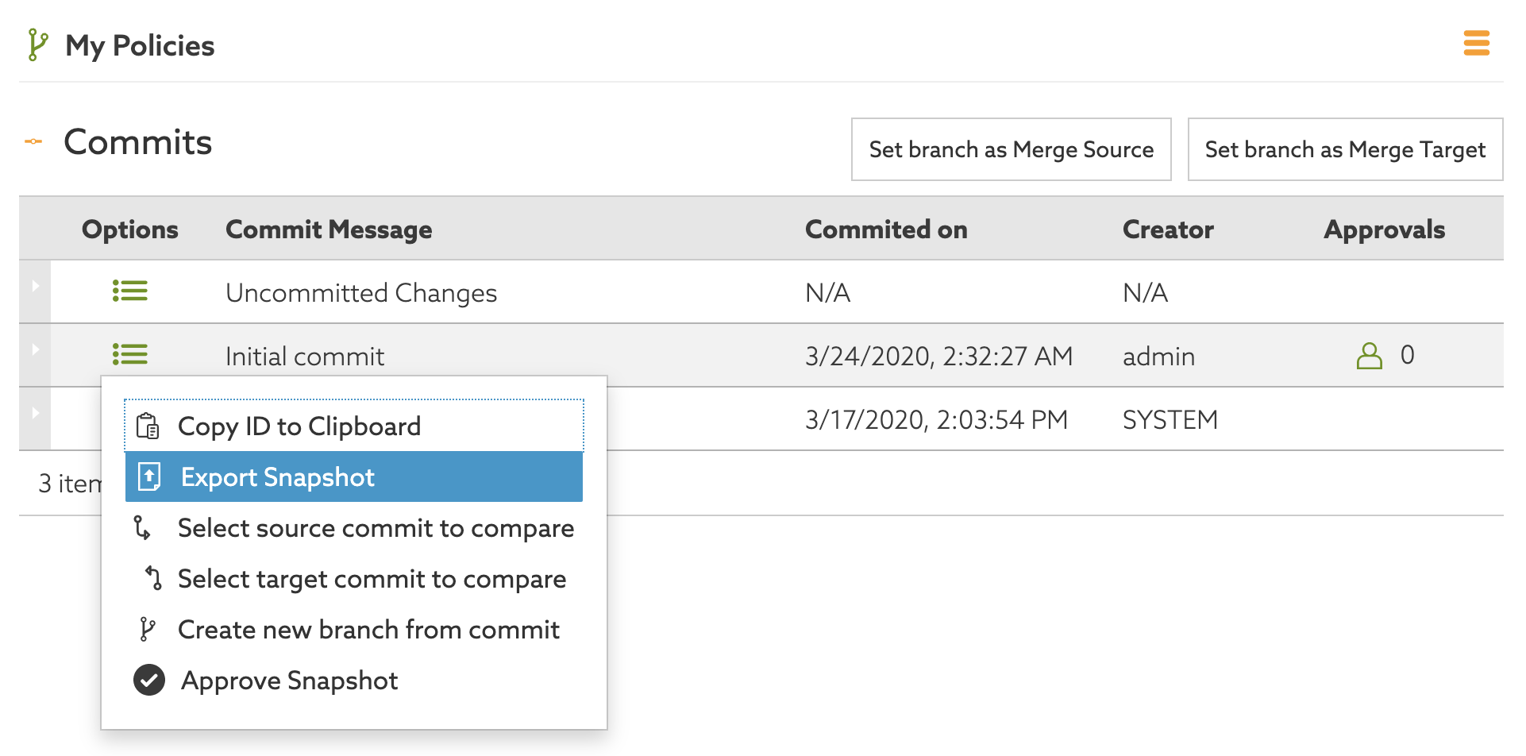Viewport: 1526px width, 756px height.
Task: Collapse the Commits section
Action: click(32, 141)
